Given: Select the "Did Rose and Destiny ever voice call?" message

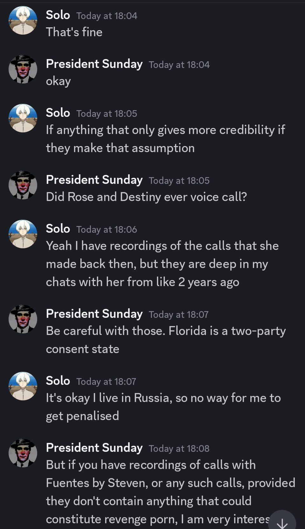Looking at the screenshot, I should coord(146,197).
